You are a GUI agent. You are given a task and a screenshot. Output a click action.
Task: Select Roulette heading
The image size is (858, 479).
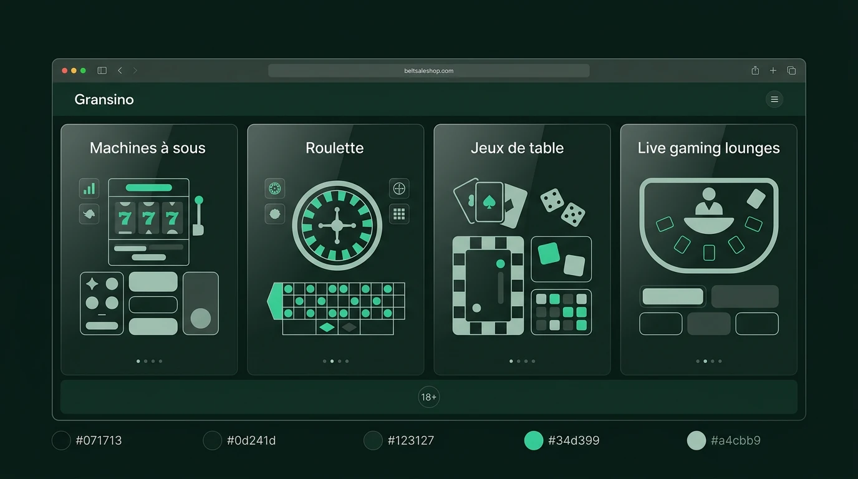pos(335,148)
